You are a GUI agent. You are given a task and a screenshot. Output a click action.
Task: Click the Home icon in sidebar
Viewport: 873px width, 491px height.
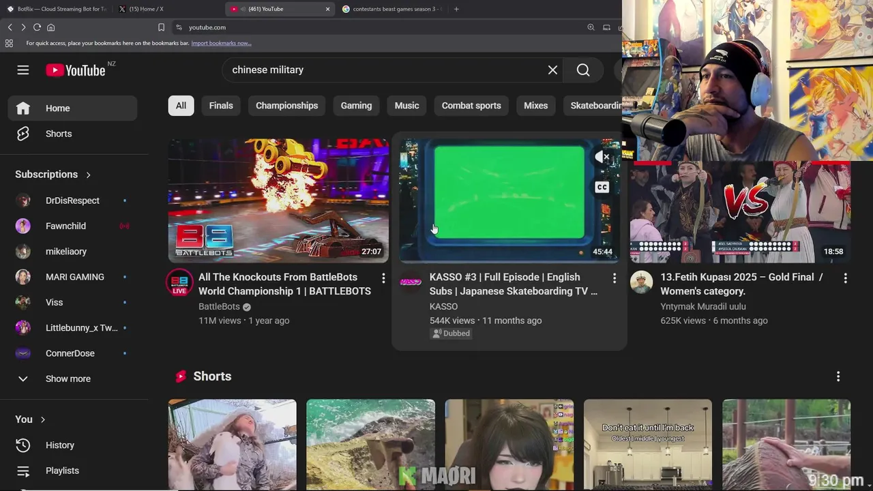pyautogui.click(x=23, y=108)
